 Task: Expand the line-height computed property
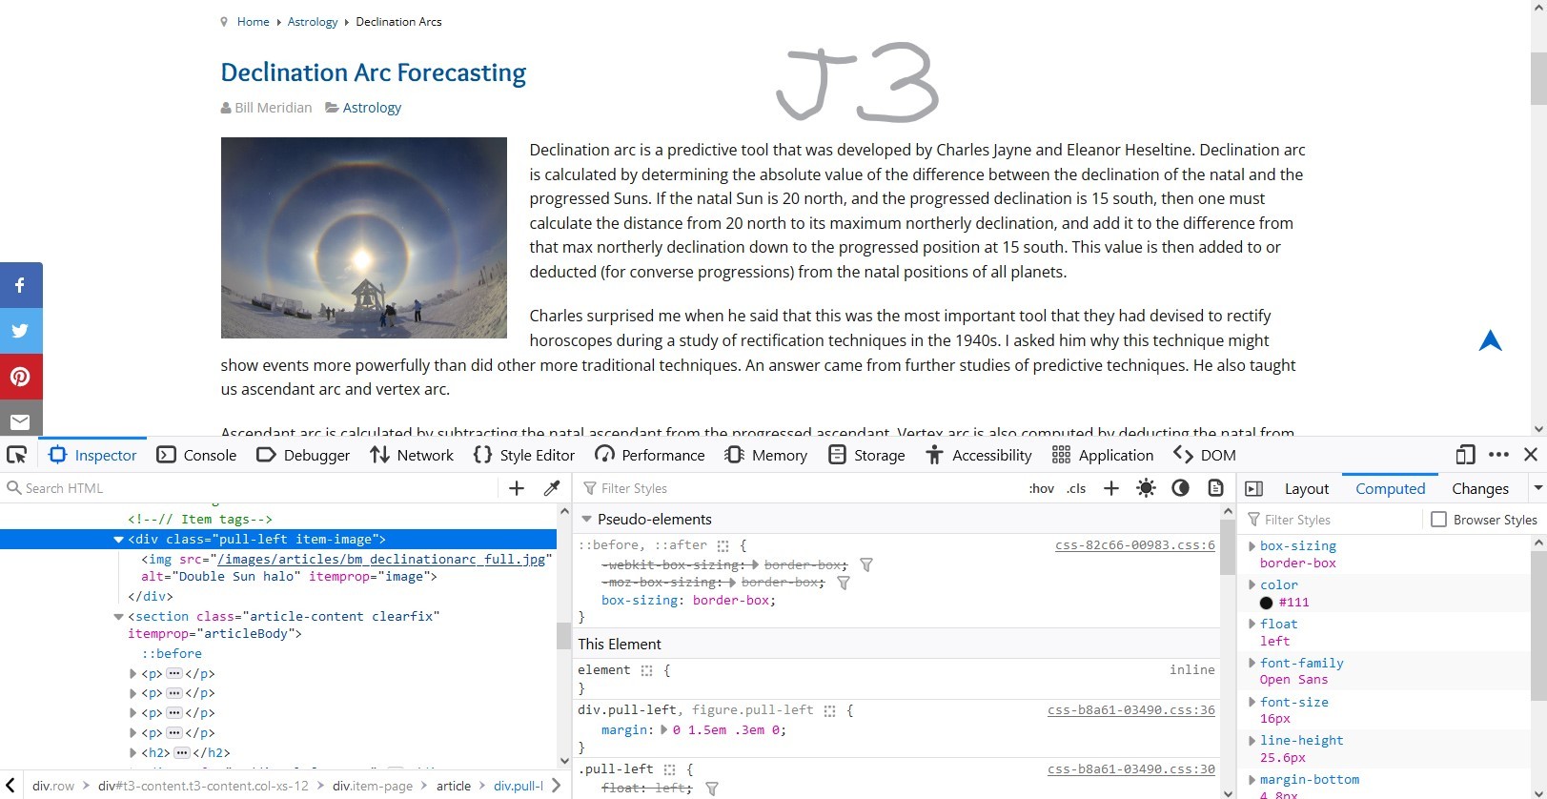[x=1252, y=741]
